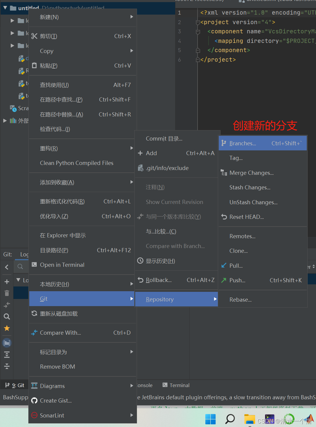Launch File Explorer from the taskbar

pyautogui.click(x=250, y=419)
